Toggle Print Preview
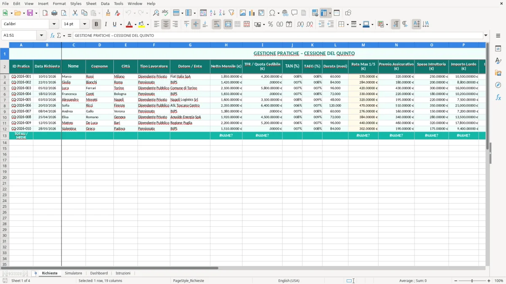 click(64, 13)
